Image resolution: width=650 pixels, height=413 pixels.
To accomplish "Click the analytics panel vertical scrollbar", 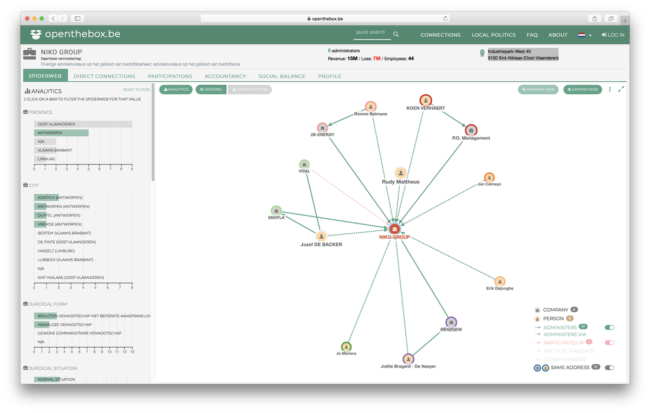I will [153, 132].
